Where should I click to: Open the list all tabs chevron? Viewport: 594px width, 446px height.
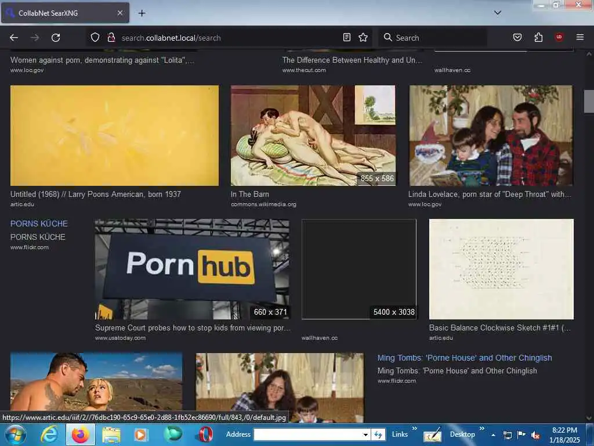click(498, 13)
